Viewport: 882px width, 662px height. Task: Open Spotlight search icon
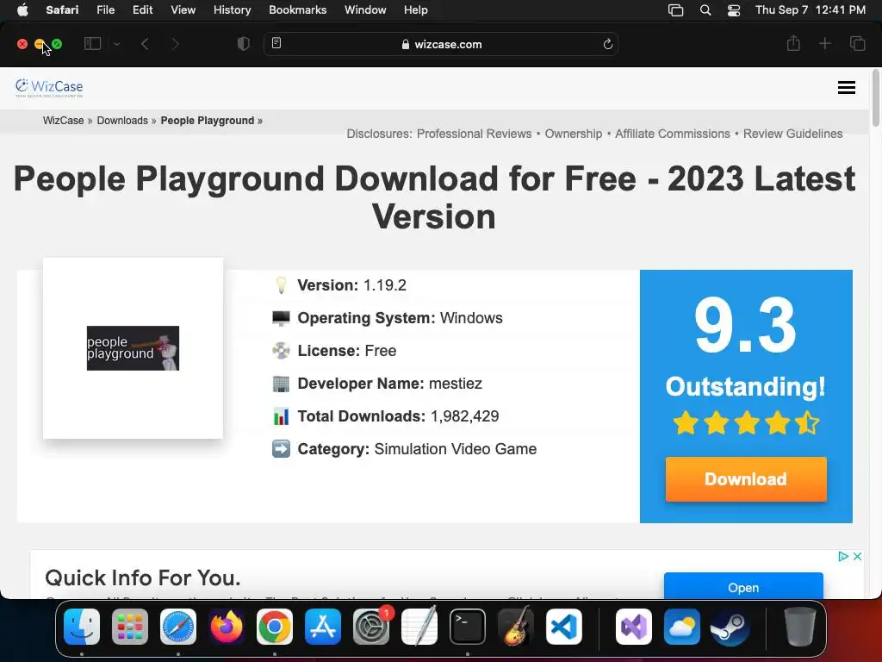pos(705,10)
